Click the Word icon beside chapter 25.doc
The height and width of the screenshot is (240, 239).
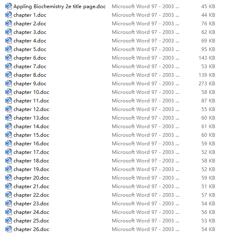point(9,220)
